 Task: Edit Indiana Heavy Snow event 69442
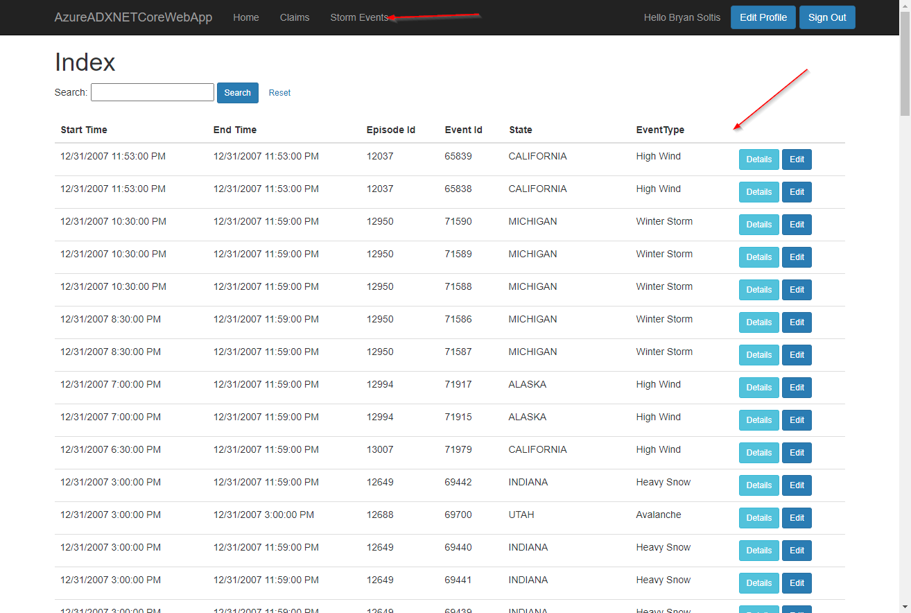[797, 485]
